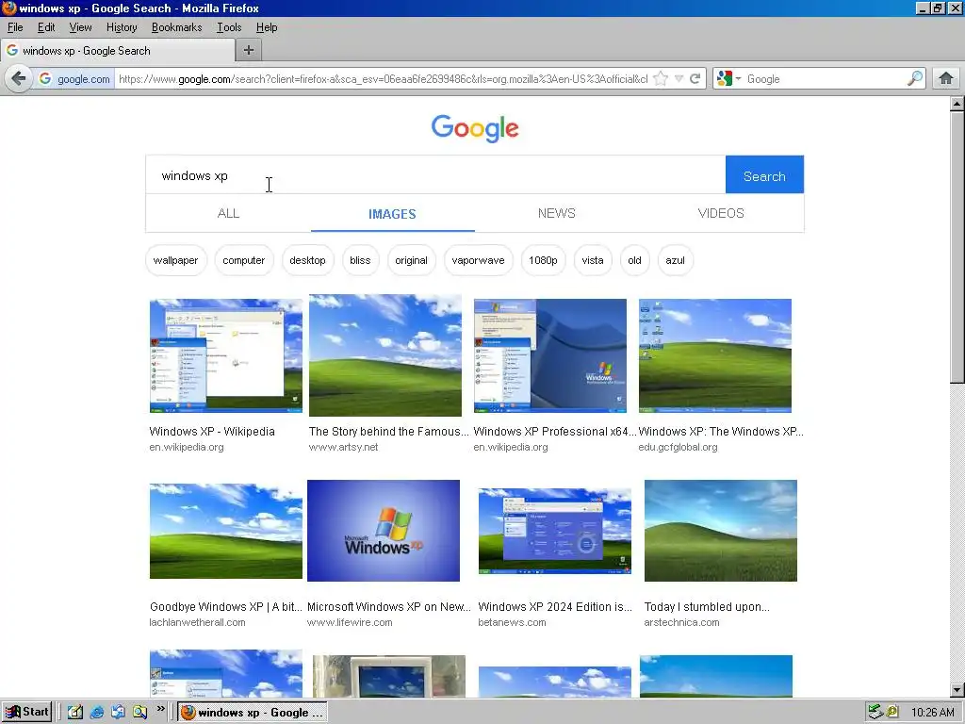Open the Windows XP - Wikipedia image thumbnail
The image size is (965, 724).
(x=226, y=355)
